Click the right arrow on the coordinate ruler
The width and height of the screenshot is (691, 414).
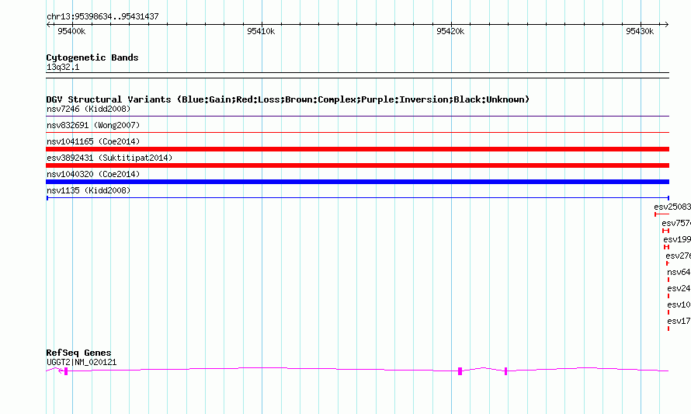[x=667, y=25]
